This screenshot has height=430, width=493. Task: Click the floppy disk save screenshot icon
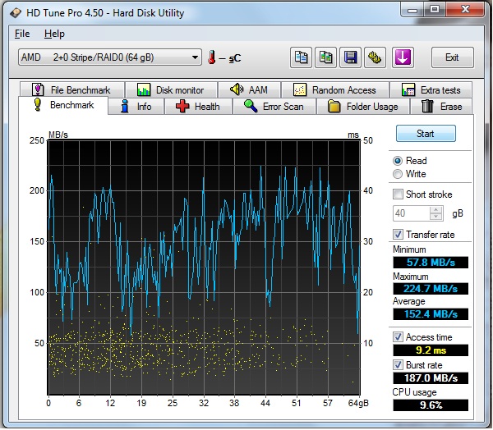351,57
